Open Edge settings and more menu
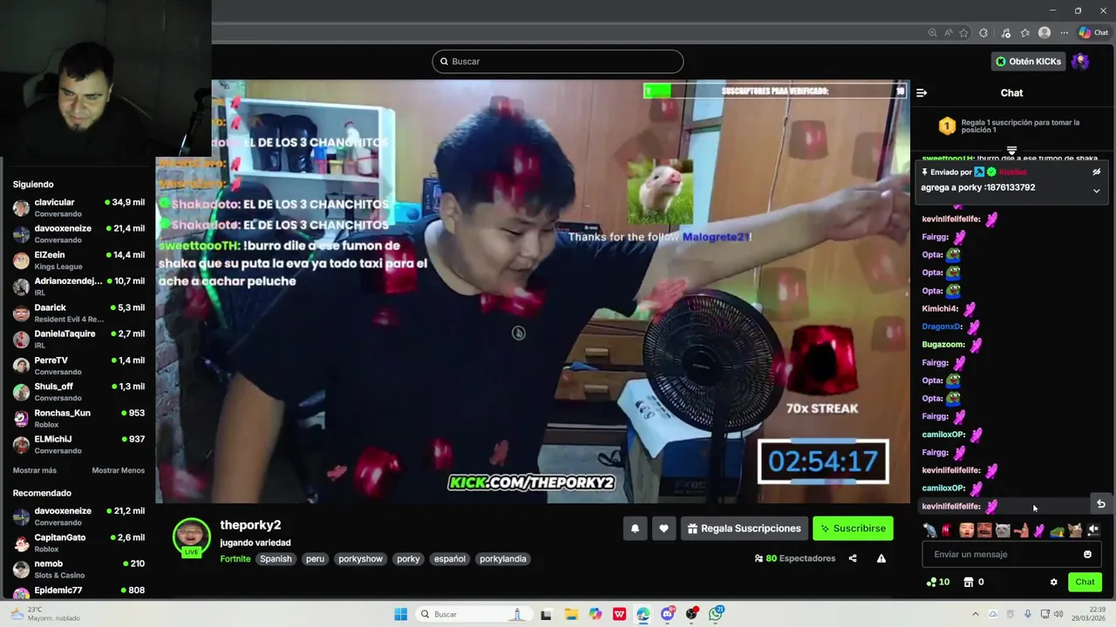Viewport: 1116px width, 627px height. click(1065, 32)
